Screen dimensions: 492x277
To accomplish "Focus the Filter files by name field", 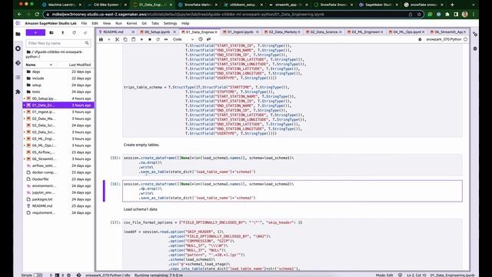I will [x=58, y=43].
